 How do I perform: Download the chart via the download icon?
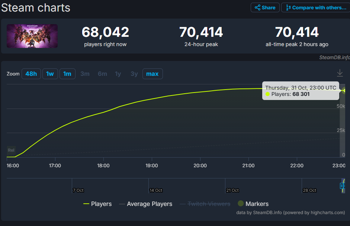pos(340,73)
